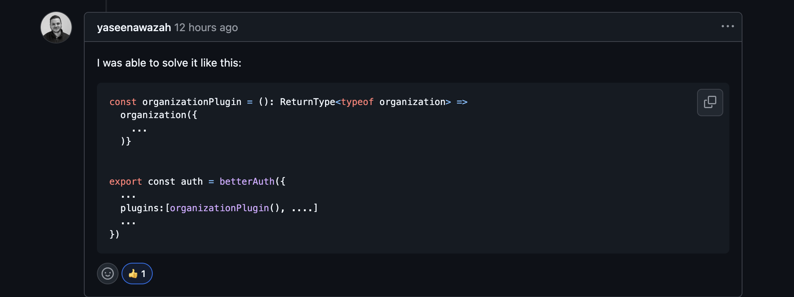Click "plugins:" in the code block

click(x=142, y=208)
